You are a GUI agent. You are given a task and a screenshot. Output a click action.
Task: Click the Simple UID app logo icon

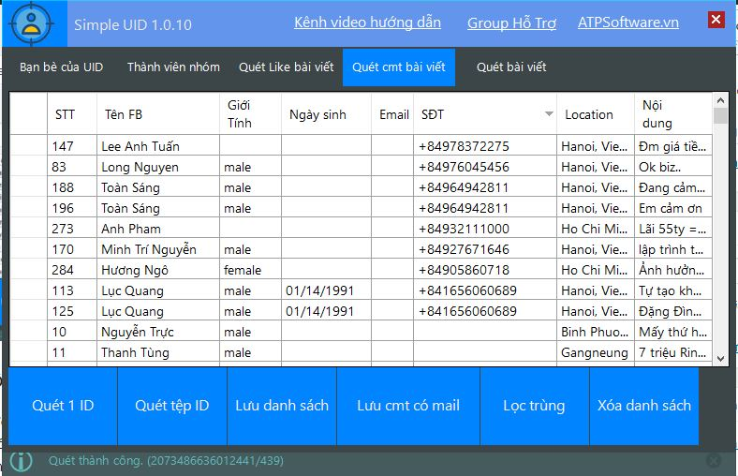34,24
